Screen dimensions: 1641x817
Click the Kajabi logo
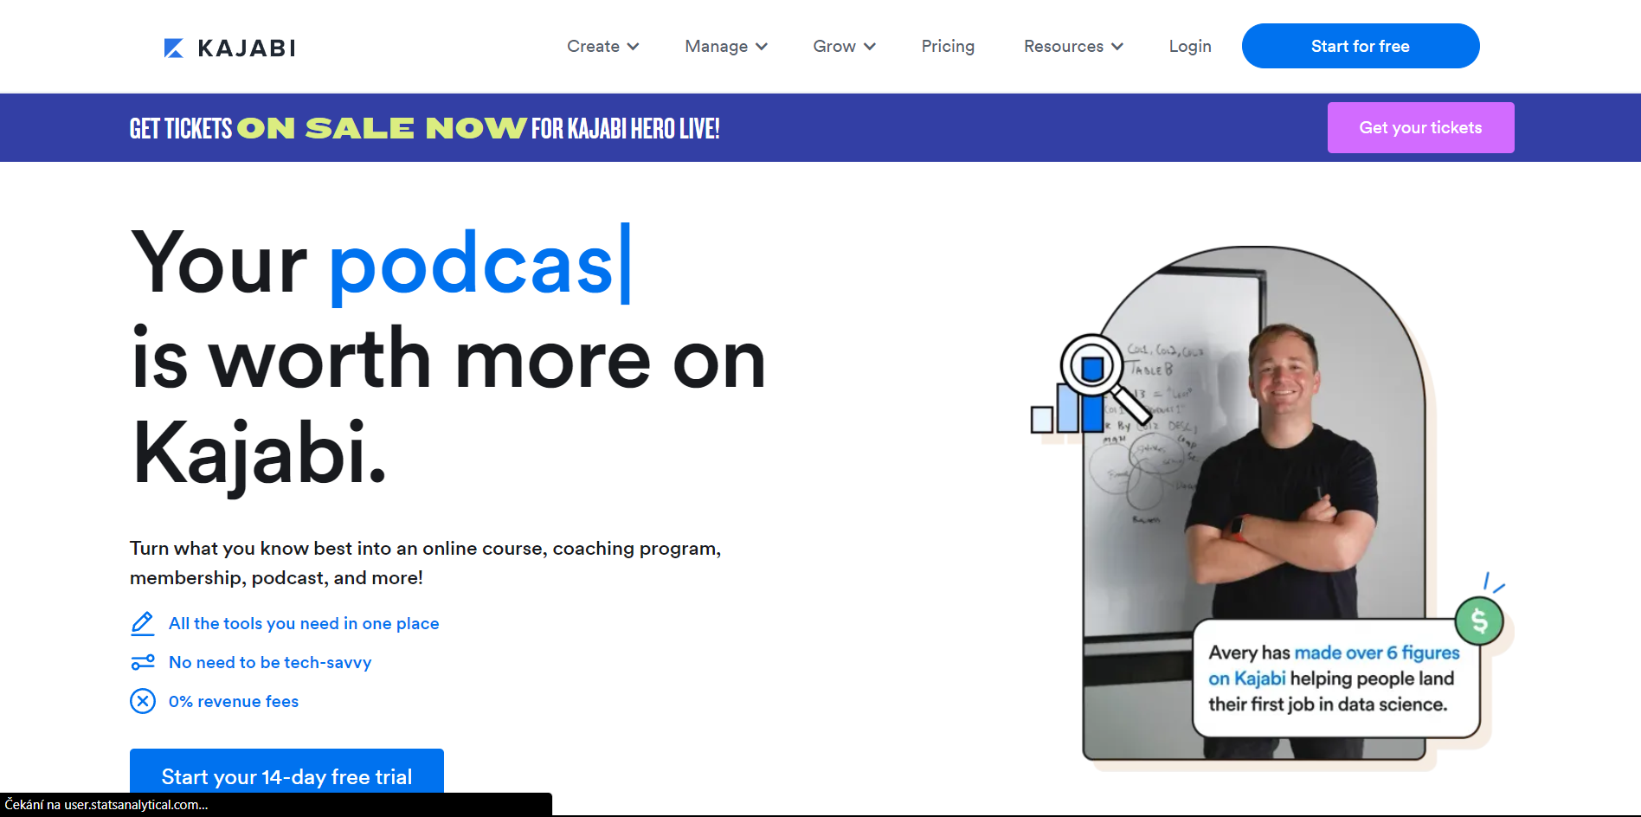point(228,47)
